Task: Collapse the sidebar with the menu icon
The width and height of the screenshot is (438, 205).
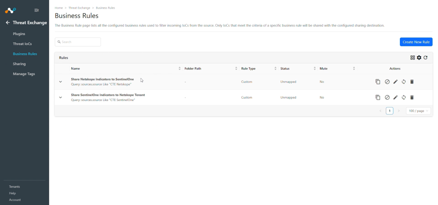Action: (37, 10)
